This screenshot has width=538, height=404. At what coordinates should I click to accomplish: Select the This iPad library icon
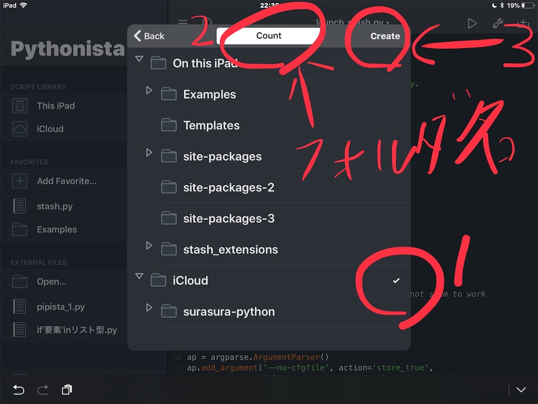[19, 106]
